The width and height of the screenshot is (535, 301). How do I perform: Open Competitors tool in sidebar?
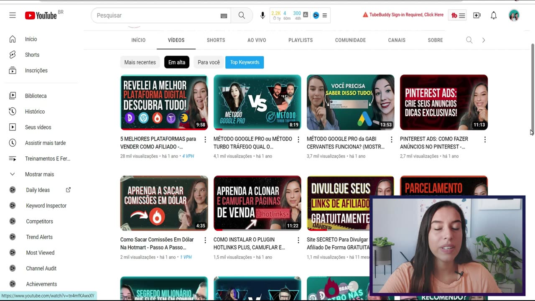(x=39, y=221)
